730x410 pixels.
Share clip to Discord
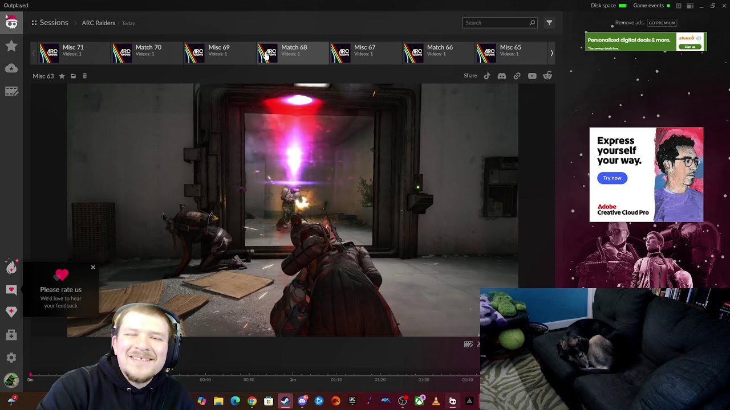502,76
